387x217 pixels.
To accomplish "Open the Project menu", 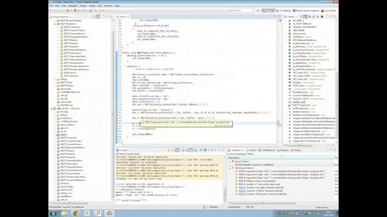I will [83, 5].
